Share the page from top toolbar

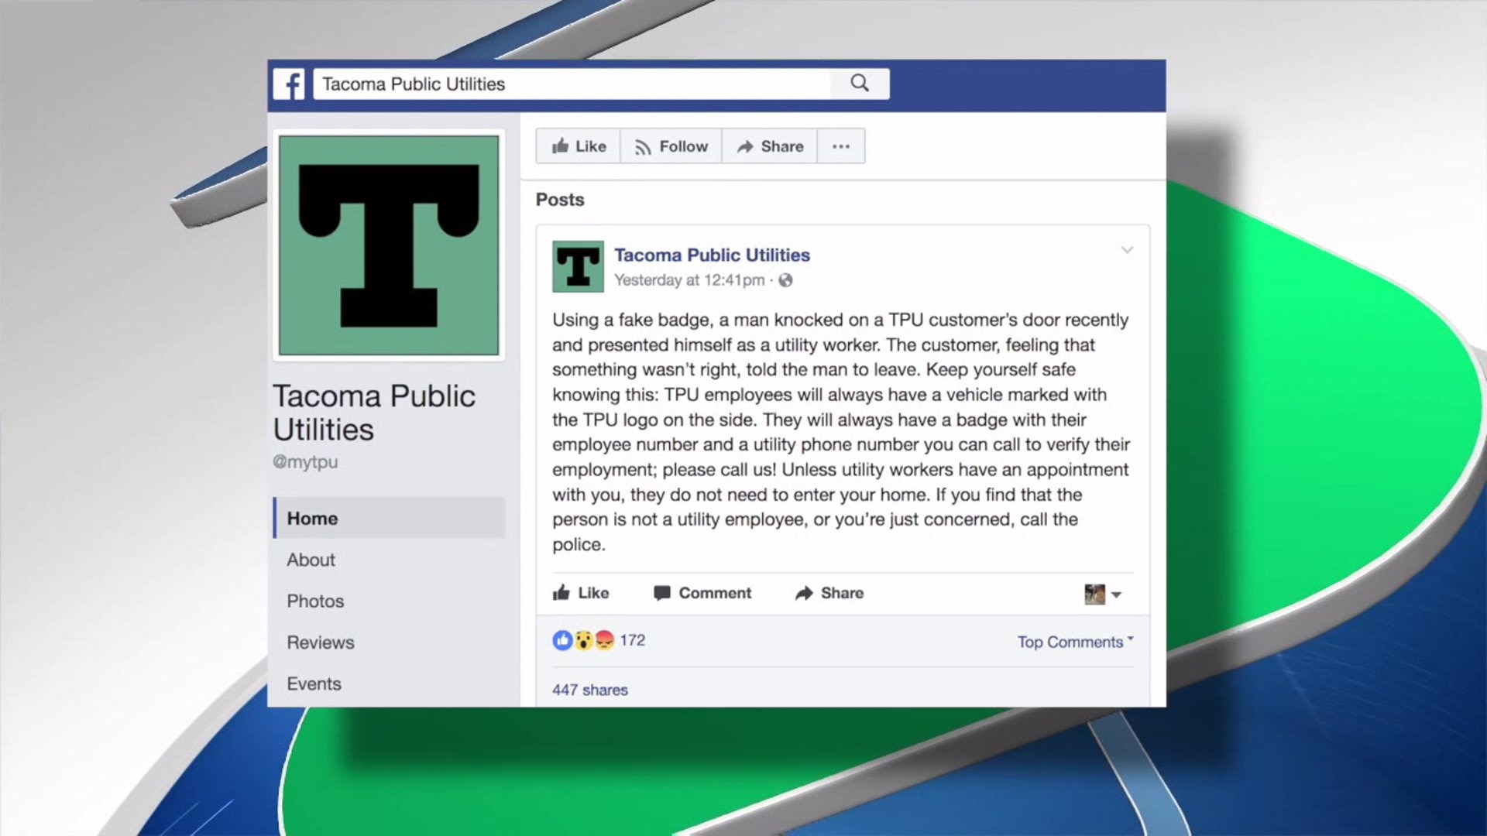770,146
